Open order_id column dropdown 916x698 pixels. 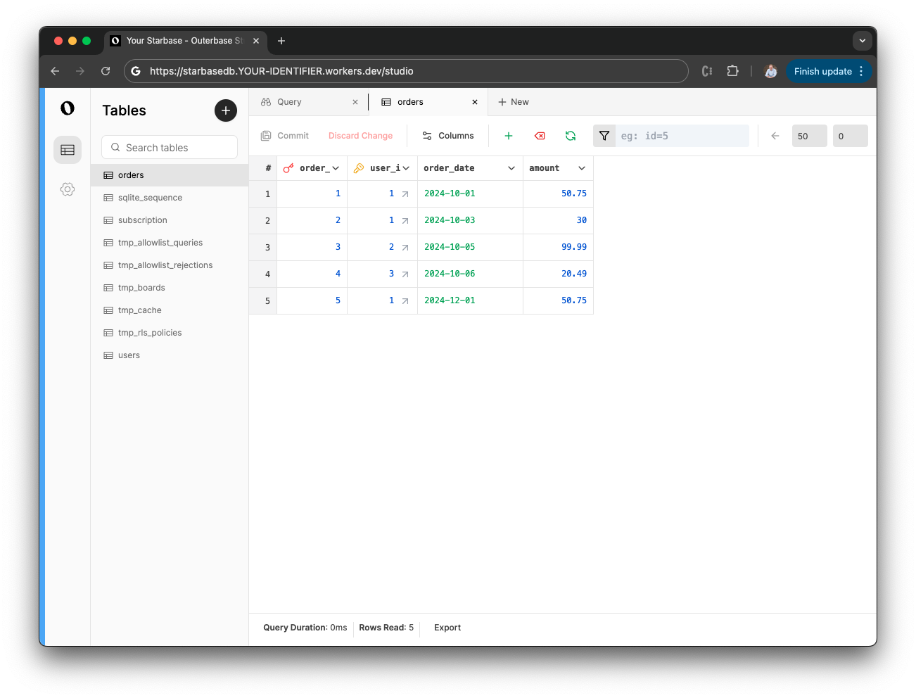(336, 168)
